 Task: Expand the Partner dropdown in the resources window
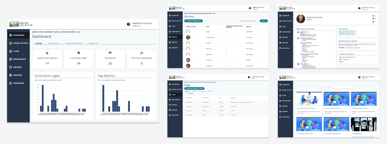(365, 79)
